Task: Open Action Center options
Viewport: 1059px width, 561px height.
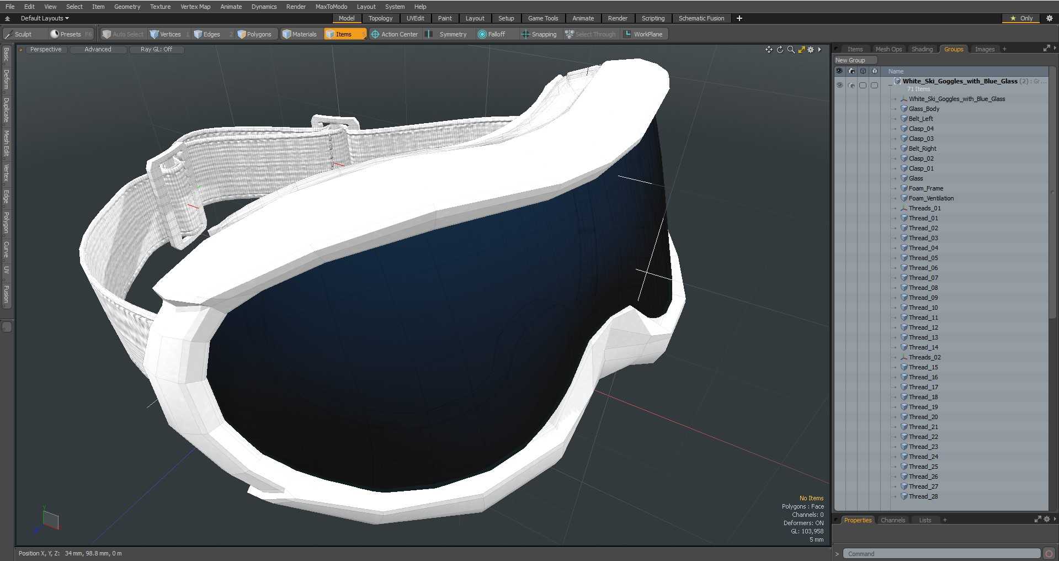Action: [395, 34]
